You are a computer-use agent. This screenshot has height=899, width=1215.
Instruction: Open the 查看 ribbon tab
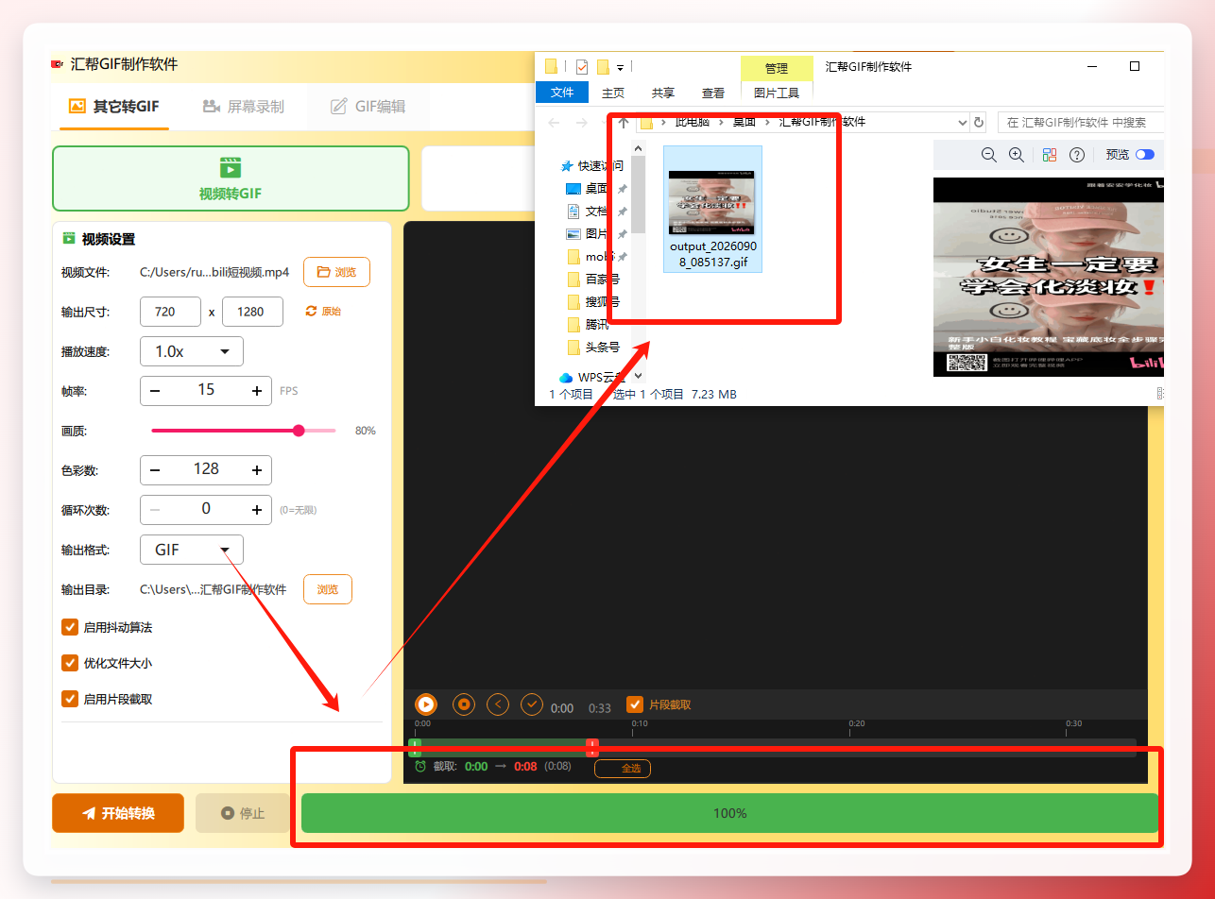pyautogui.click(x=713, y=93)
